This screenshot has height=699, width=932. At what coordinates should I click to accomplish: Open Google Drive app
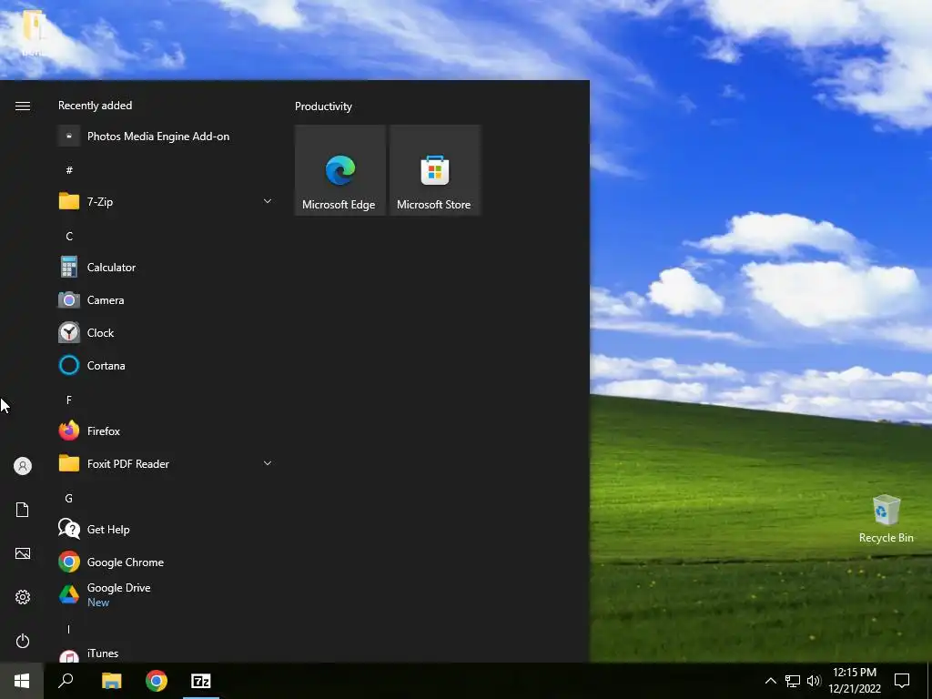(166, 594)
